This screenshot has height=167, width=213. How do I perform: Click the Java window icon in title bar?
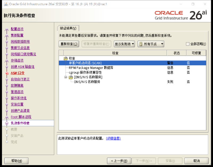[x=6, y=4]
